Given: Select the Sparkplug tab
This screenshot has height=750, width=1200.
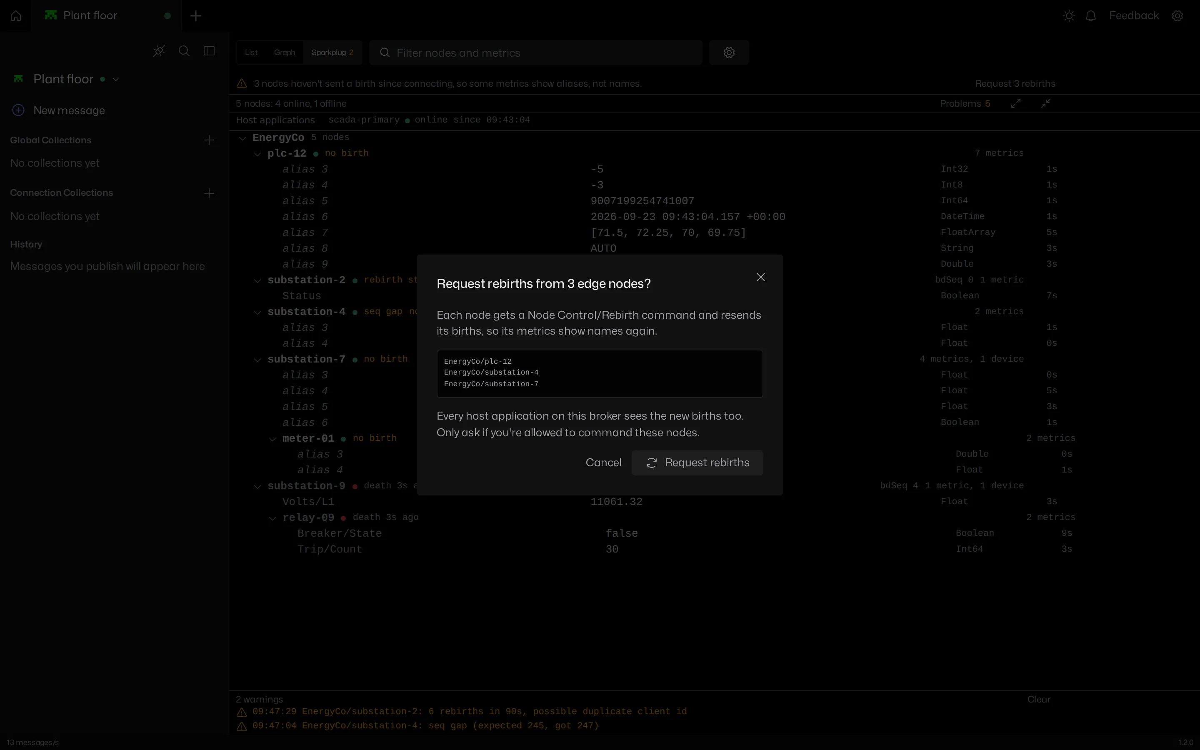Looking at the screenshot, I should coord(332,52).
